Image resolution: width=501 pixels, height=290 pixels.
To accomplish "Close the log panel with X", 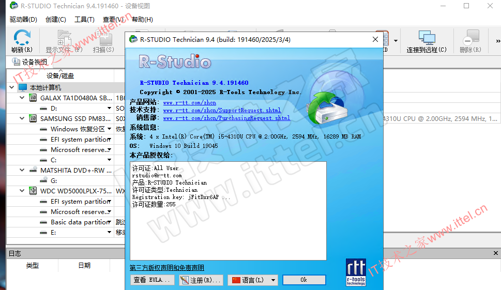I will click(495, 253).
